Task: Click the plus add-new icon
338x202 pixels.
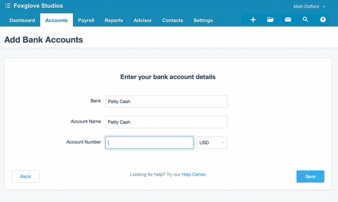Action: [253, 20]
